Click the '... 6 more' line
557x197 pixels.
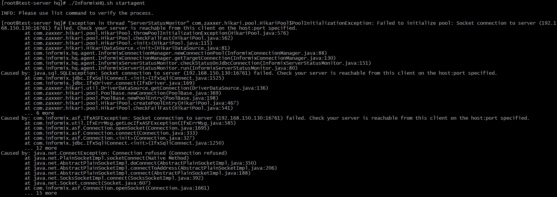point(39,113)
